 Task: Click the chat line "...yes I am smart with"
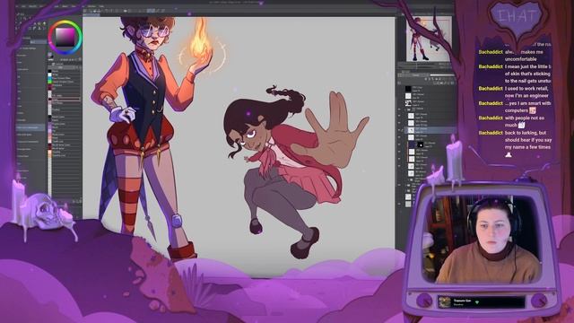coord(527,103)
